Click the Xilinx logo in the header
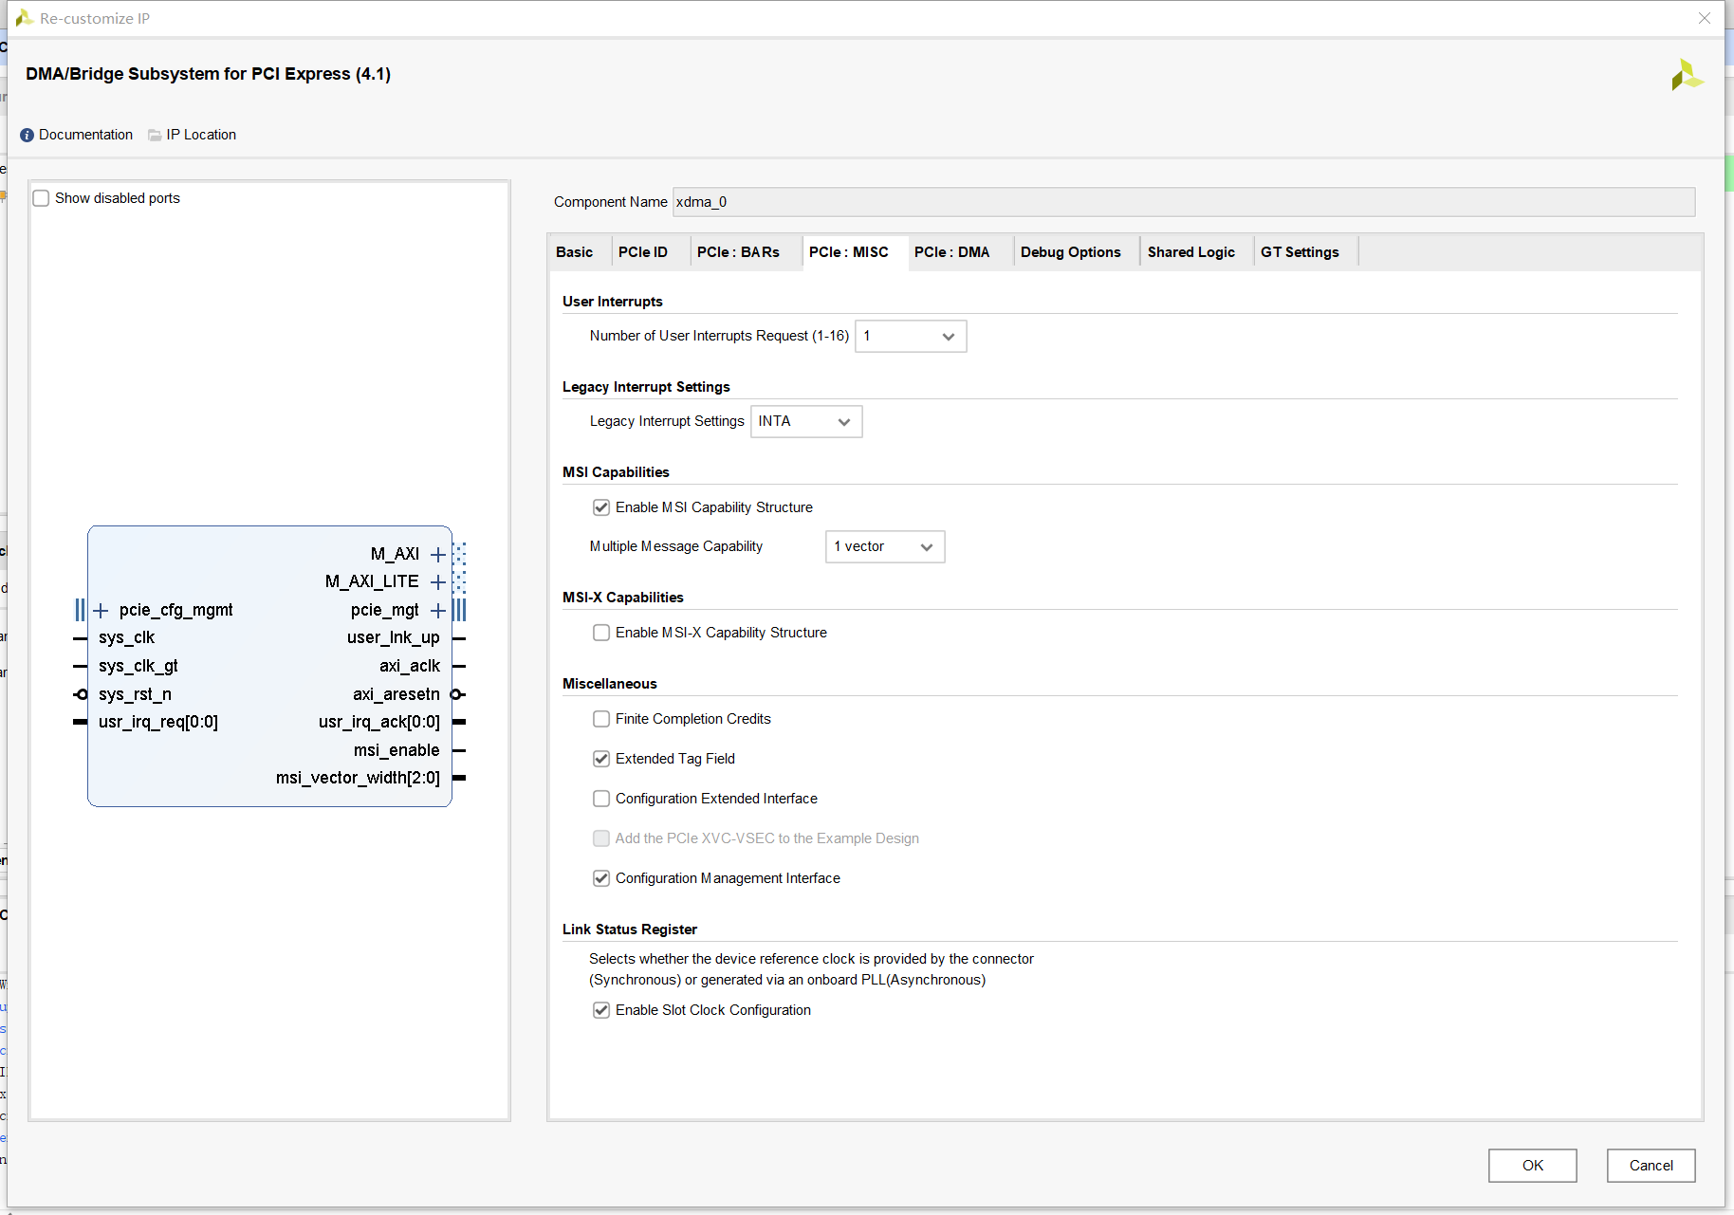Viewport: 1734px width, 1215px height. pos(1687,75)
